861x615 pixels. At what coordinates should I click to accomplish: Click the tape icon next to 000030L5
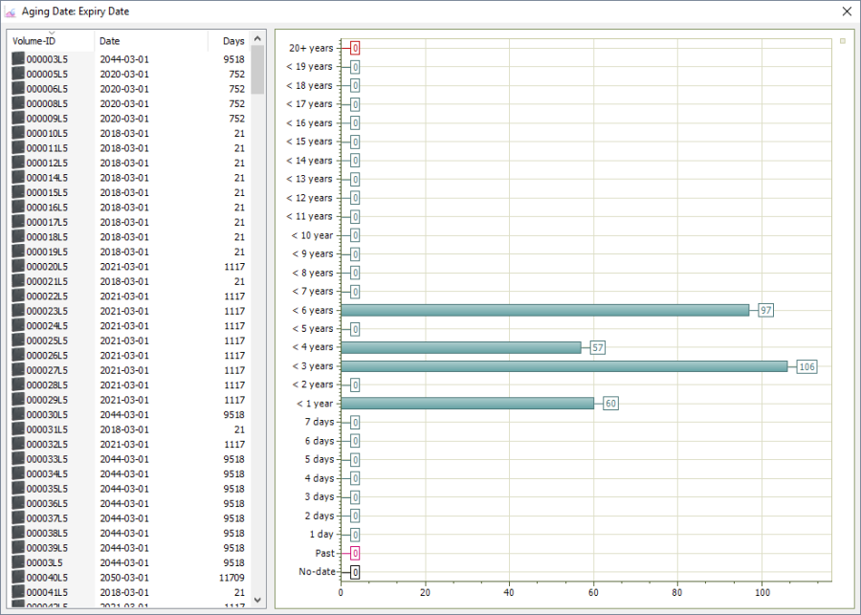click(18, 415)
